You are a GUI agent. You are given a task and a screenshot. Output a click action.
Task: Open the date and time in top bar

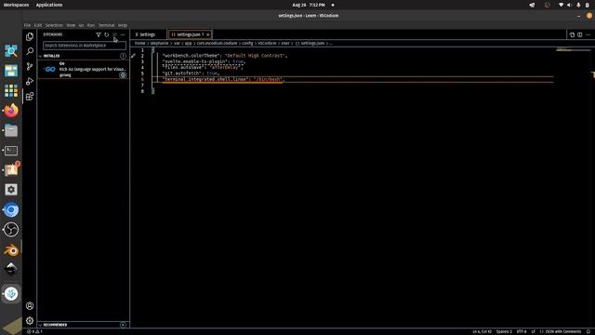[309, 5]
